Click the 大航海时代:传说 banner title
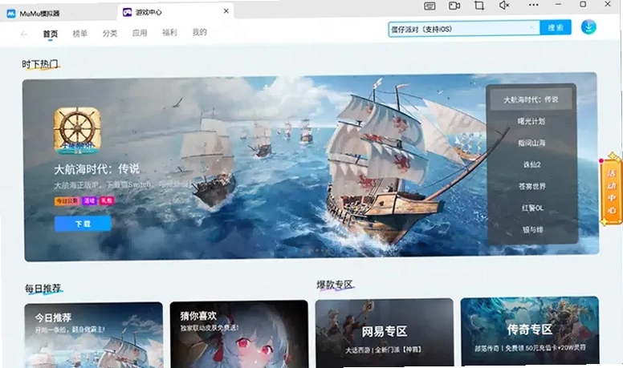The image size is (623, 368). click(x=97, y=169)
